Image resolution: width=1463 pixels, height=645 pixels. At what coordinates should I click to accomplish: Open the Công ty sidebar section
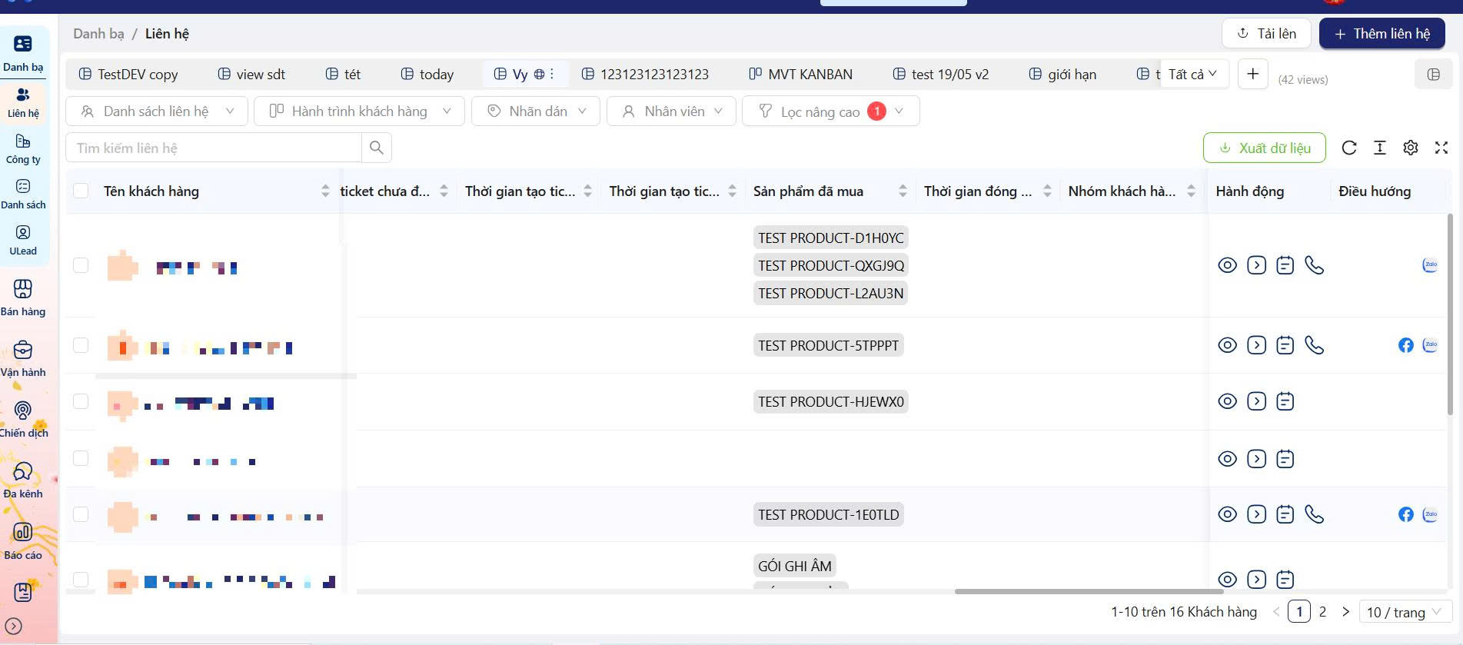click(x=23, y=149)
